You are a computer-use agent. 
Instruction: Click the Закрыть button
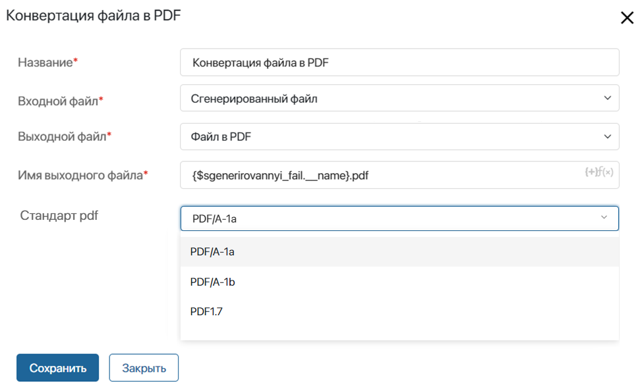[x=144, y=368]
